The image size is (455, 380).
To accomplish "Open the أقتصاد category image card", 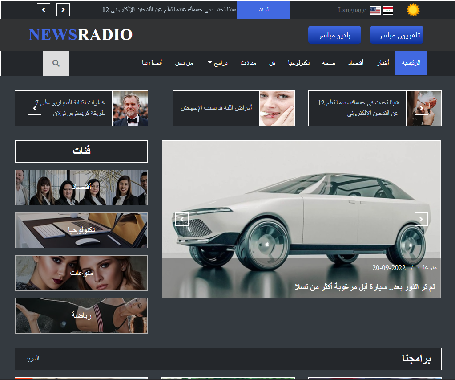I will click(x=81, y=188).
